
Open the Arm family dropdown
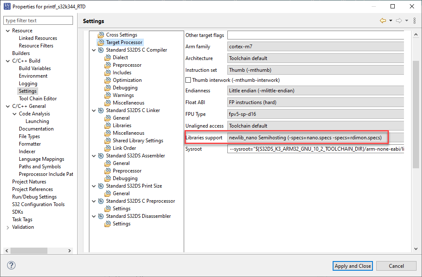tap(315, 47)
